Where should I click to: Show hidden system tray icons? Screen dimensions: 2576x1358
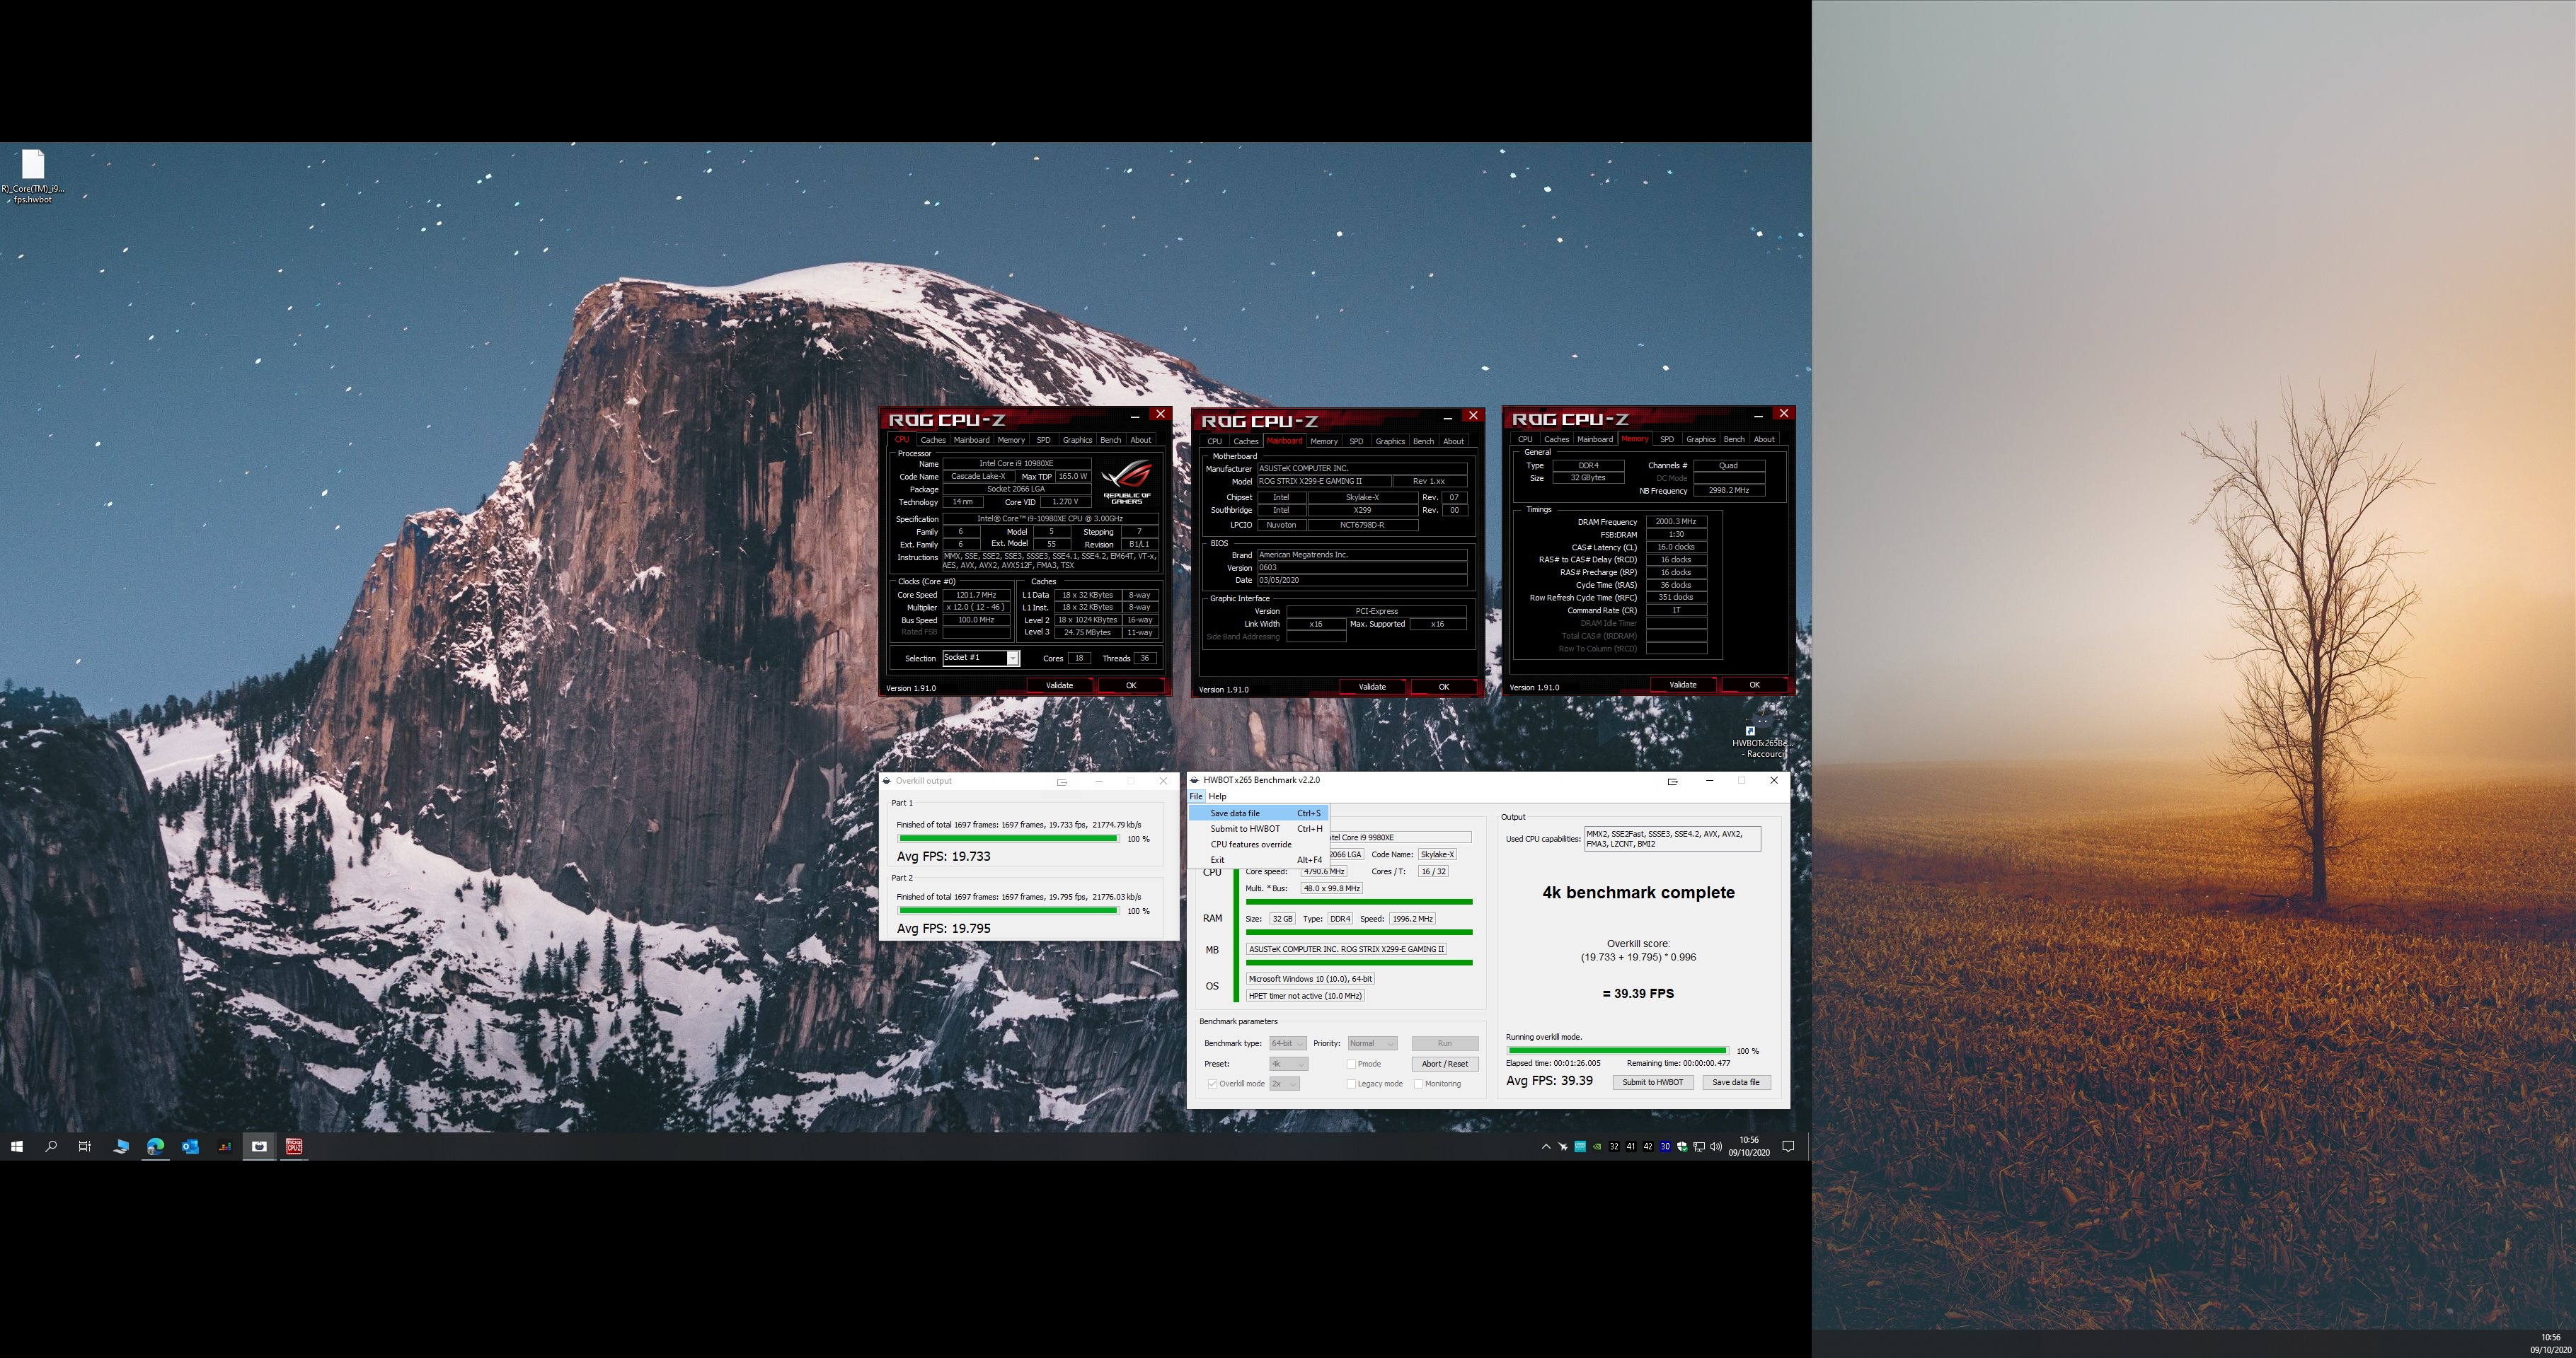[1546, 1146]
